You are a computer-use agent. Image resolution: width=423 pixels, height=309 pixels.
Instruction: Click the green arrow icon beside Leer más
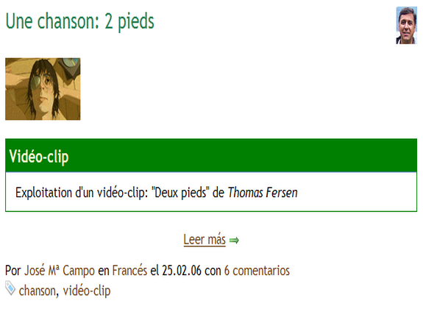[234, 240]
